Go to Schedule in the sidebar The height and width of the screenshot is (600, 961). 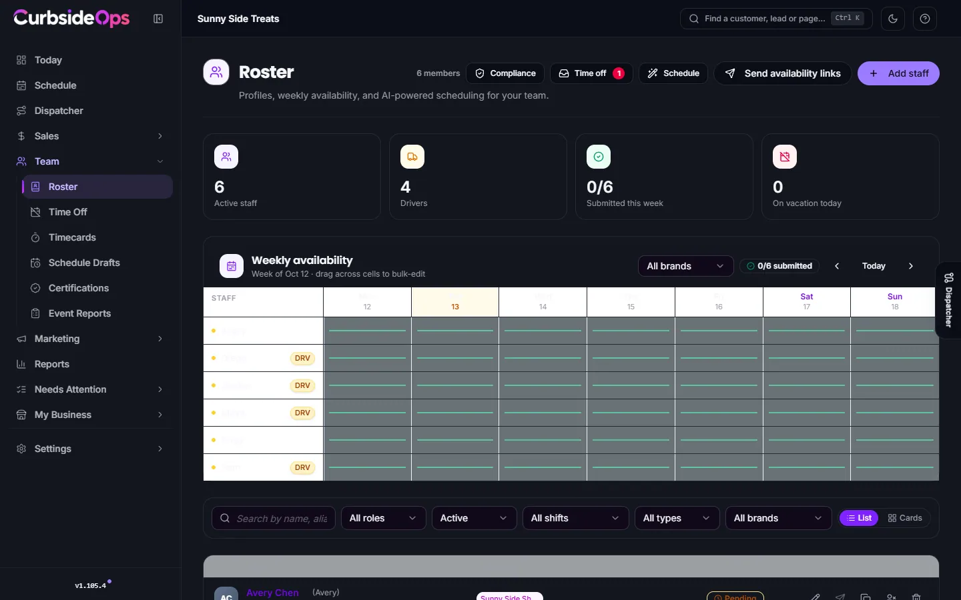pos(91,85)
